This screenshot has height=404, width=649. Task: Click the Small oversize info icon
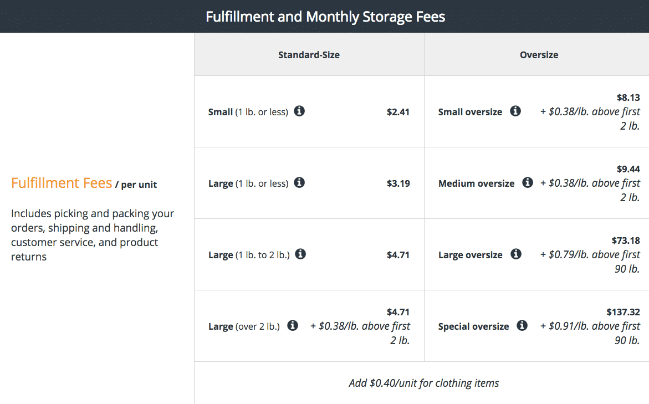(515, 111)
